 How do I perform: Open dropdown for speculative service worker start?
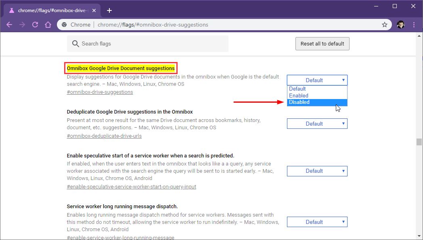(x=317, y=171)
